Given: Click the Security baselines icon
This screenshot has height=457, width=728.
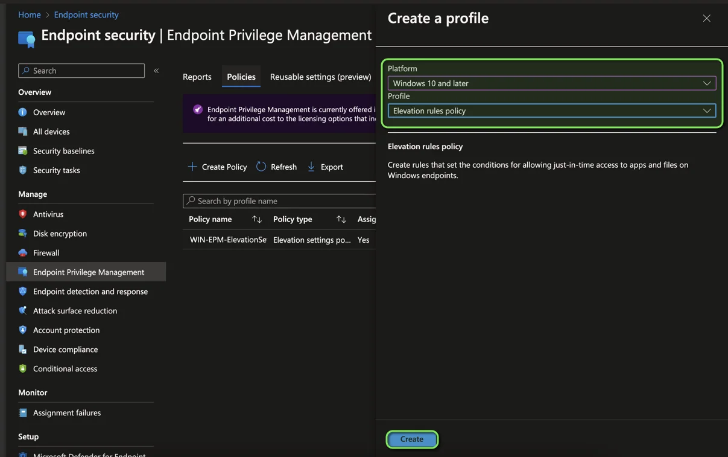Looking at the screenshot, I should [x=23, y=151].
